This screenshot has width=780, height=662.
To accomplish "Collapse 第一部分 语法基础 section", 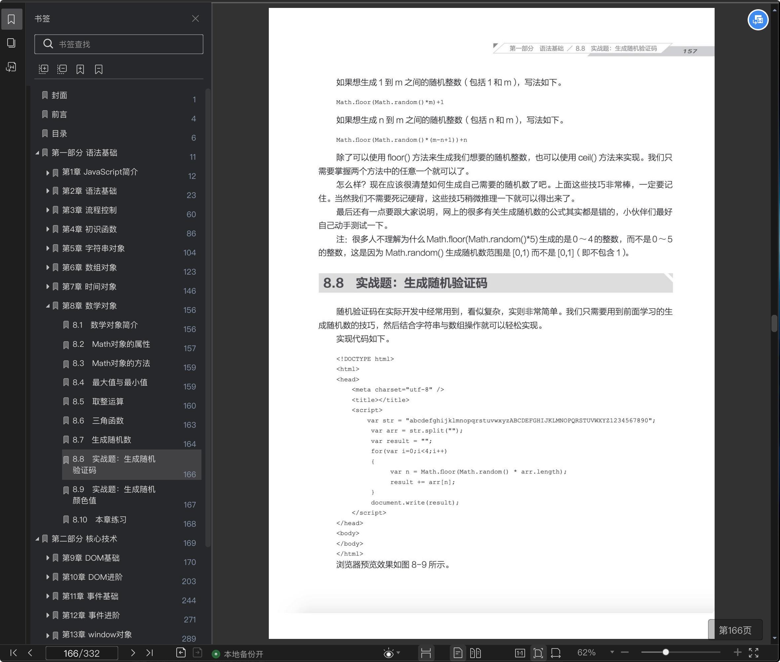I will 37,153.
